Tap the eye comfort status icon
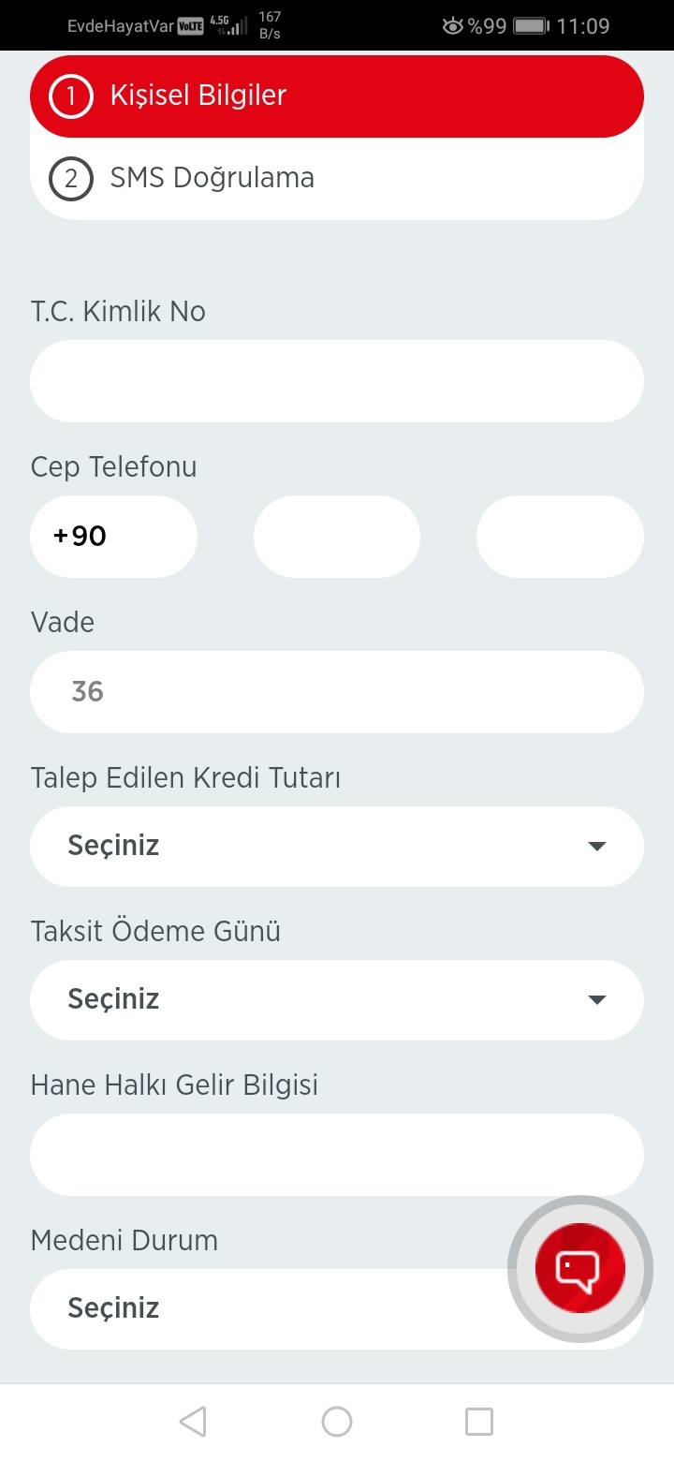This screenshot has width=674, height=1461. pos(453,26)
